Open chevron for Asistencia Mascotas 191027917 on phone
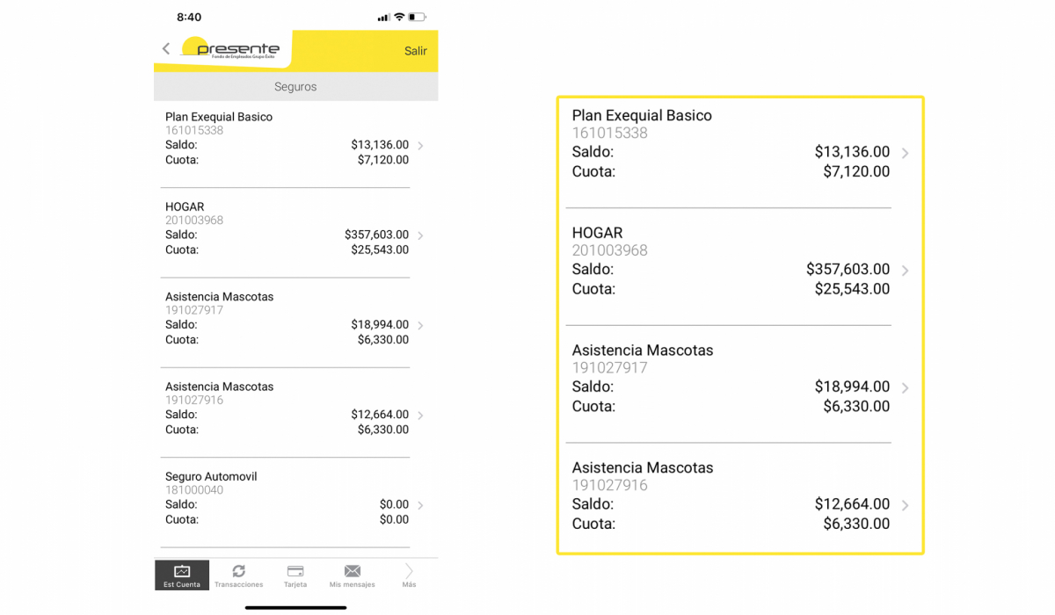This screenshot has width=1055, height=615. (x=421, y=326)
